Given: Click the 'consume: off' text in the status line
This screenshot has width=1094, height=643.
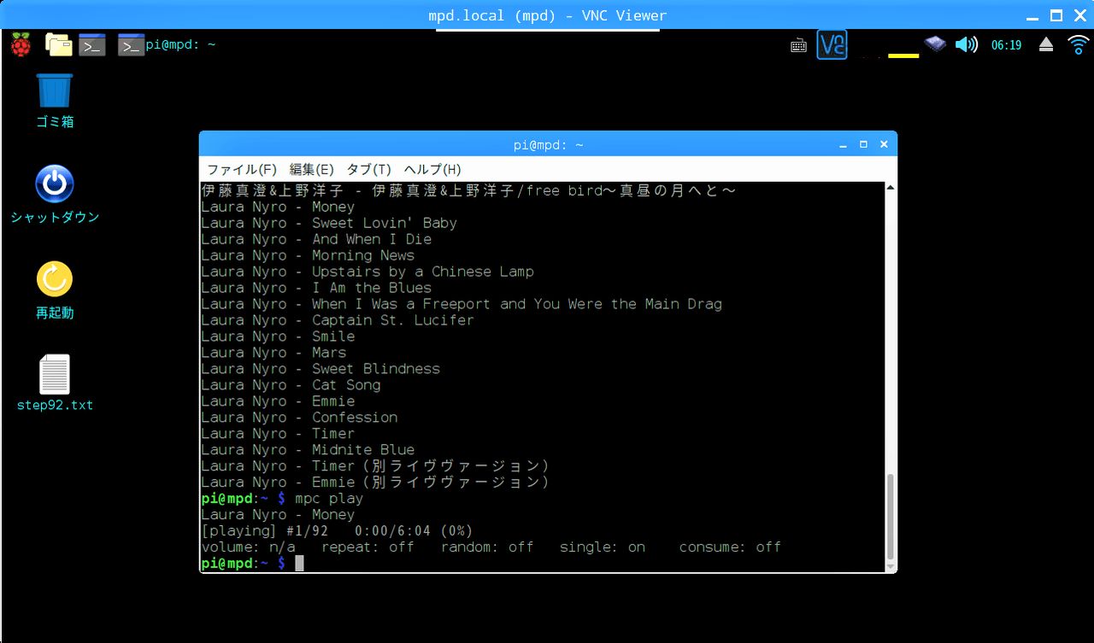Looking at the screenshot, I should click(x=731, y=547).
